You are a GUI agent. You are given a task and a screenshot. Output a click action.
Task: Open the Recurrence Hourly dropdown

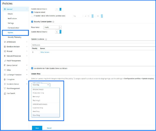(x=52, y=27)
